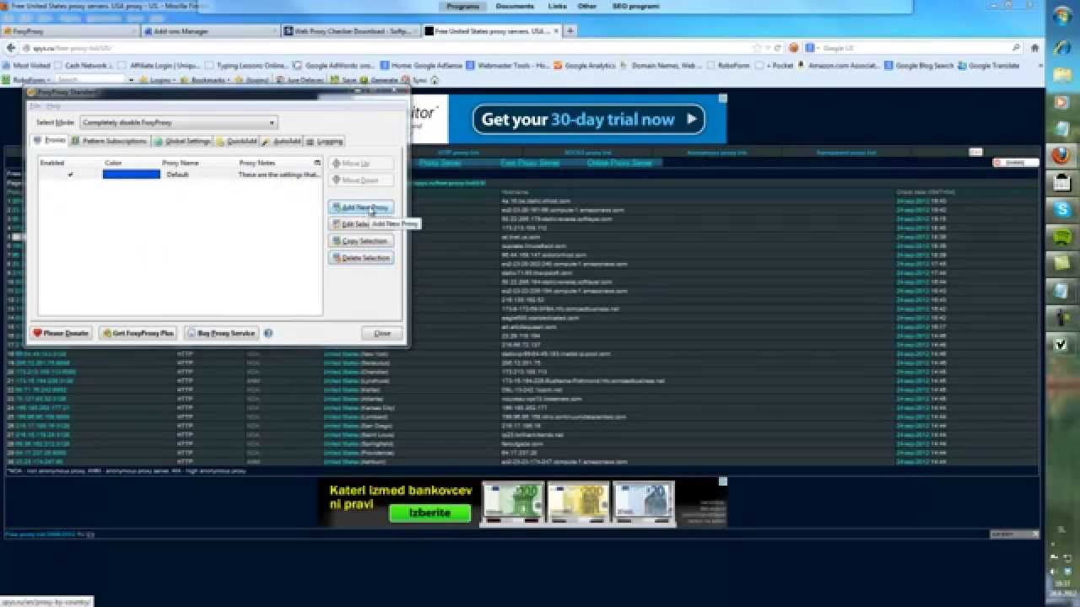1080x607 pixels.
Task: Click the green Izberite ad button
Action: click(429, 513)
